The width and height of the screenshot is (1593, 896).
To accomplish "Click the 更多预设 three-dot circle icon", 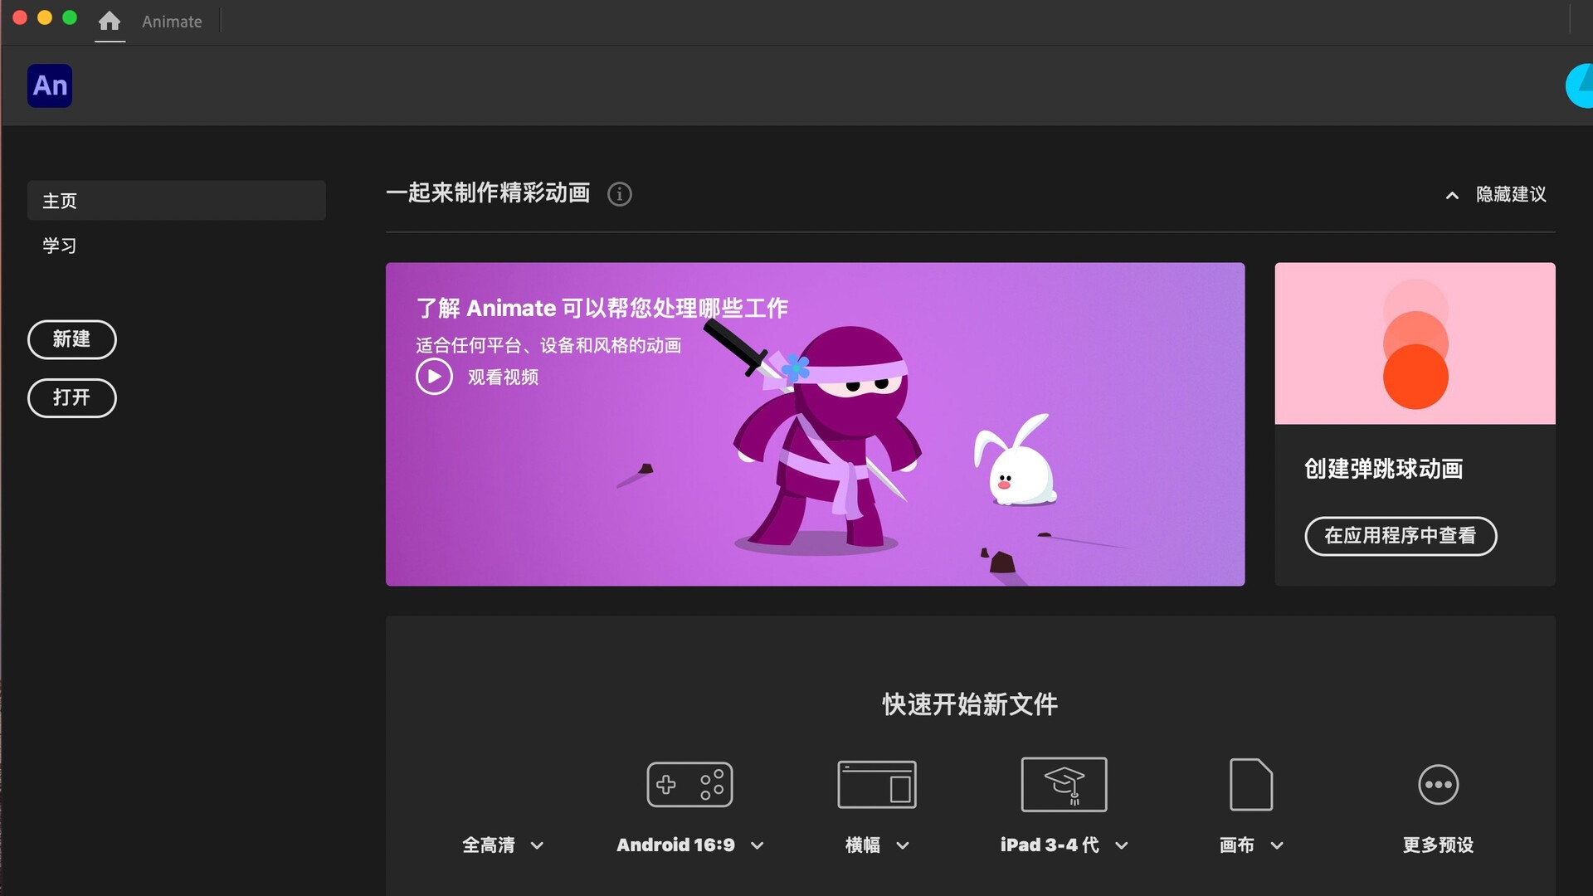I will 1438,784.
